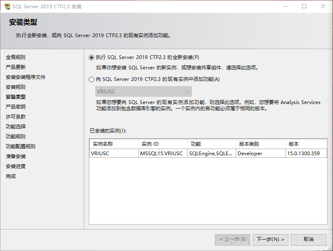Click the SQLEngine,SQLE... features cell

pyautogui.click(x=212, y=154)
